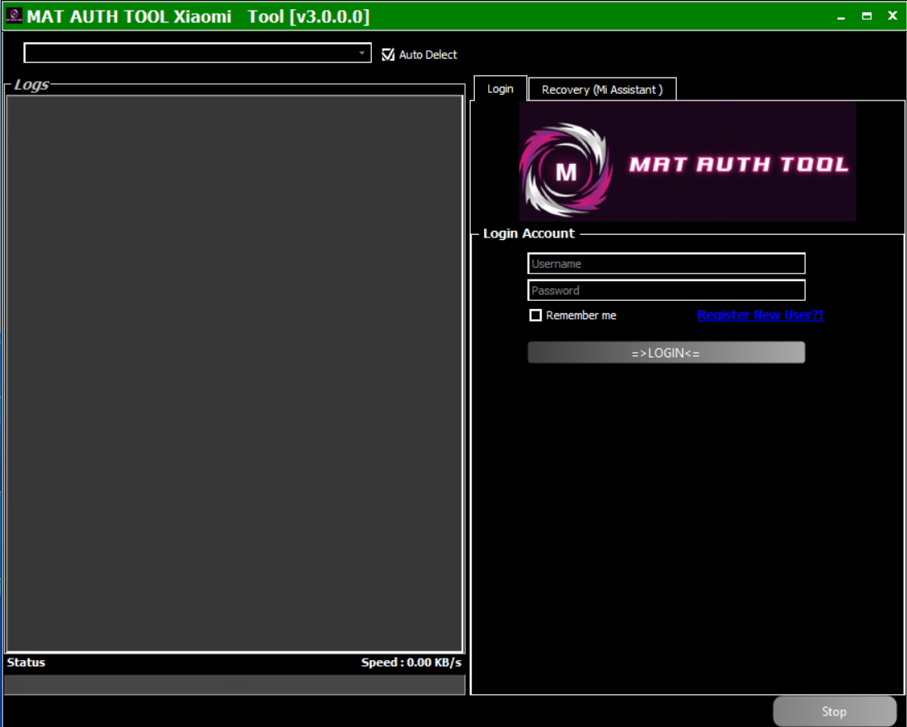
Task: Open the Register New User link
Action: [x=760, y=315]
